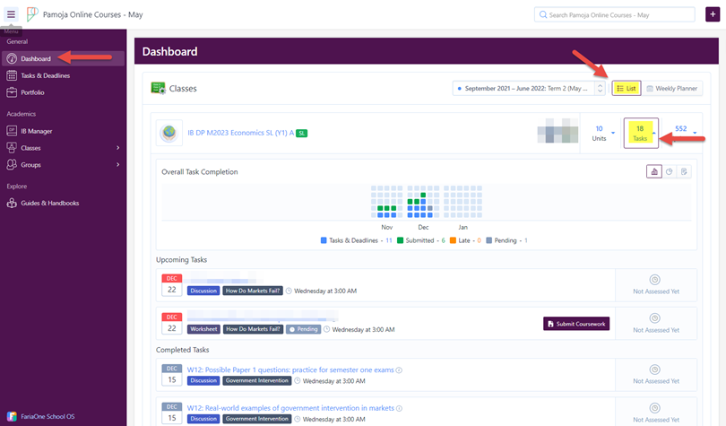Select the report document view icon
This screenshot has width=726, height=426.
click(x=684, y=172)
